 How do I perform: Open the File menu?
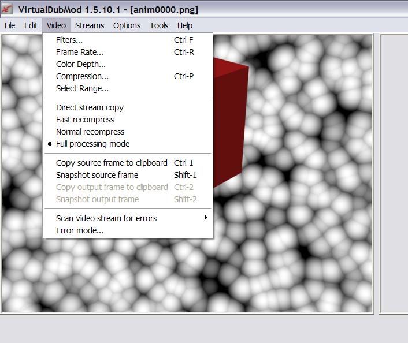[10, 25]
